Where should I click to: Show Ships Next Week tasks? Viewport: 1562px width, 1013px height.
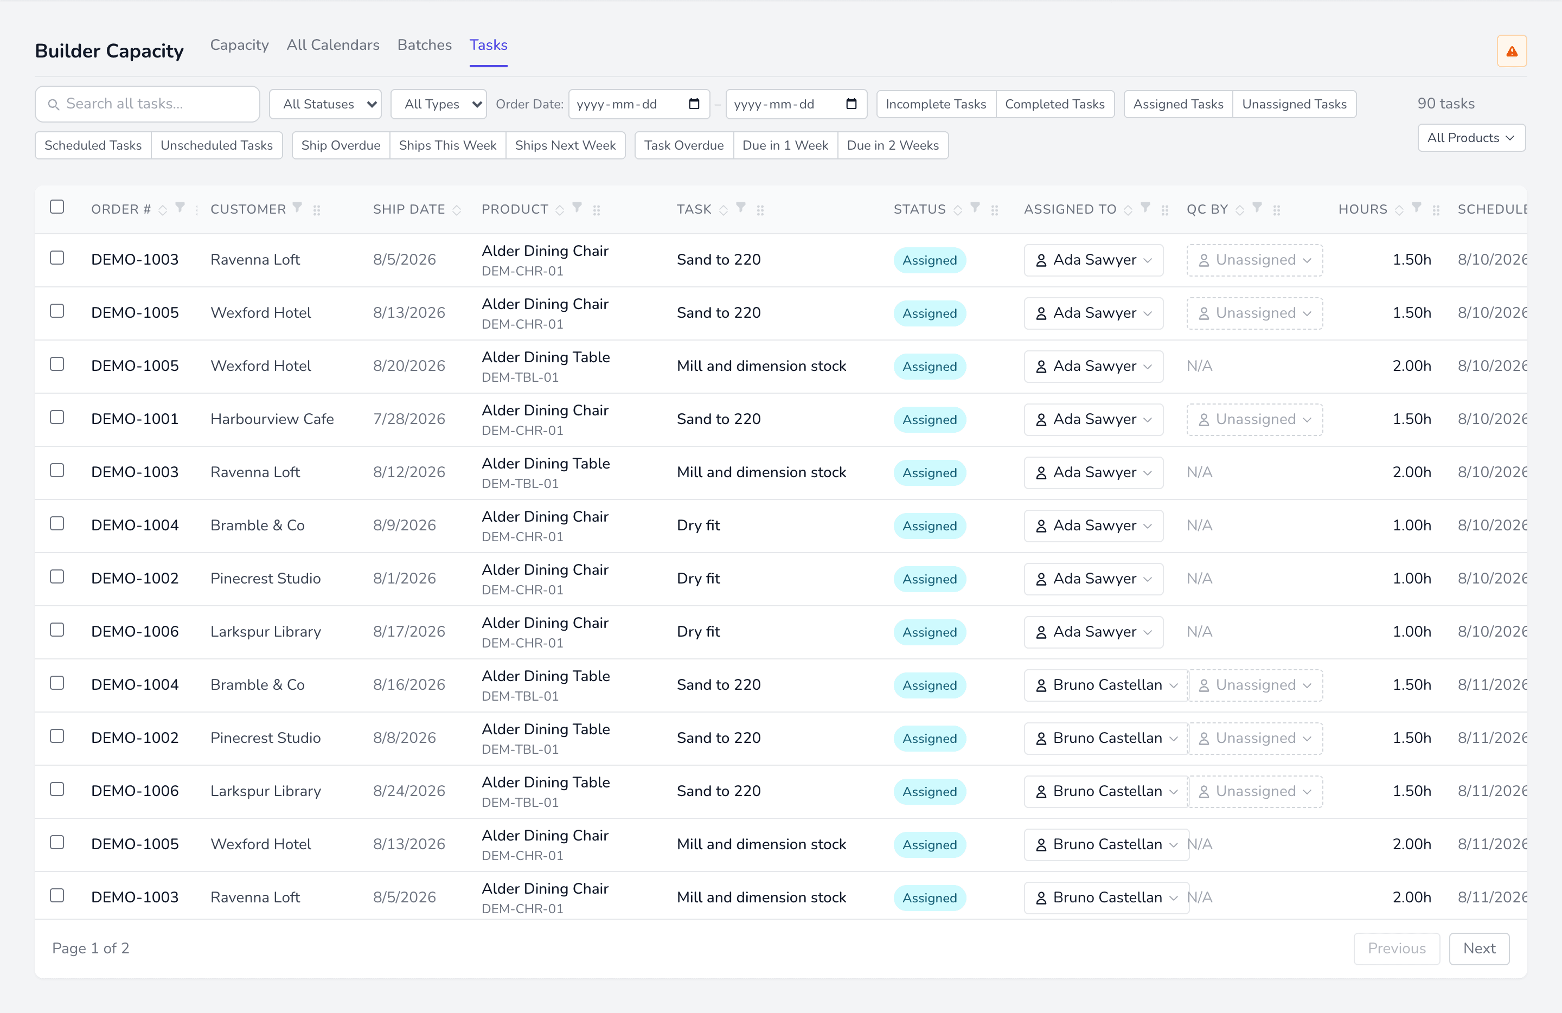point(565,146)
